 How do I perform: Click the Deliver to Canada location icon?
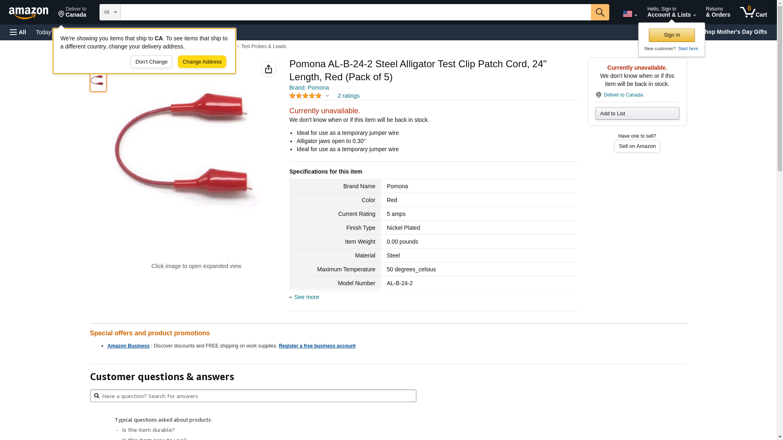point(598,95)
